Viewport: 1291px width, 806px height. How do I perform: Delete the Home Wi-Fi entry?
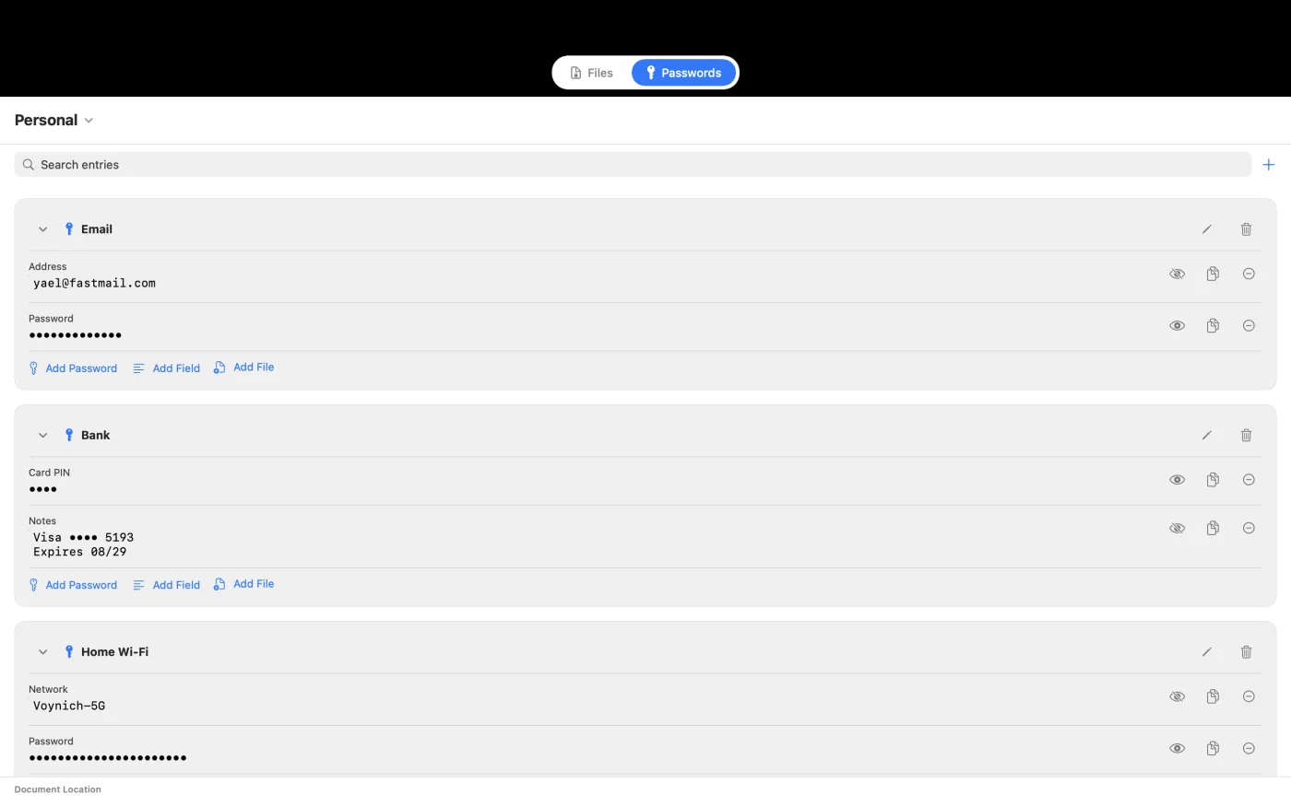point(1247,652)
